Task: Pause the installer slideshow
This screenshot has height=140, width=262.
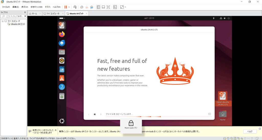Action: (x=95, y=114)
